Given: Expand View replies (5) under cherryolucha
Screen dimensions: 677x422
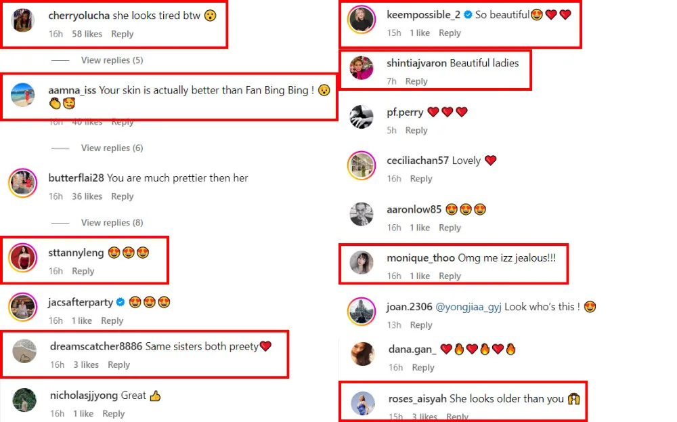Looking at the screenshot, I should [112, 60].
